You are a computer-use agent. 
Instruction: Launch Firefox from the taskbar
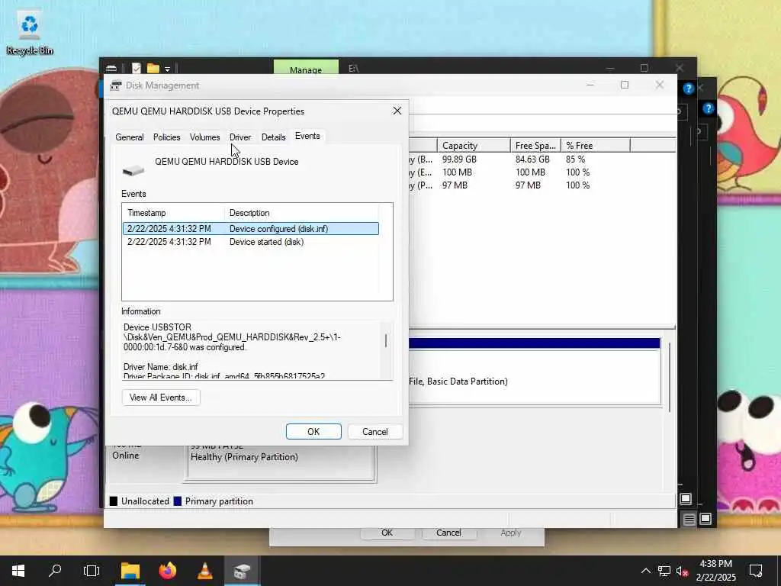point(167,571)
